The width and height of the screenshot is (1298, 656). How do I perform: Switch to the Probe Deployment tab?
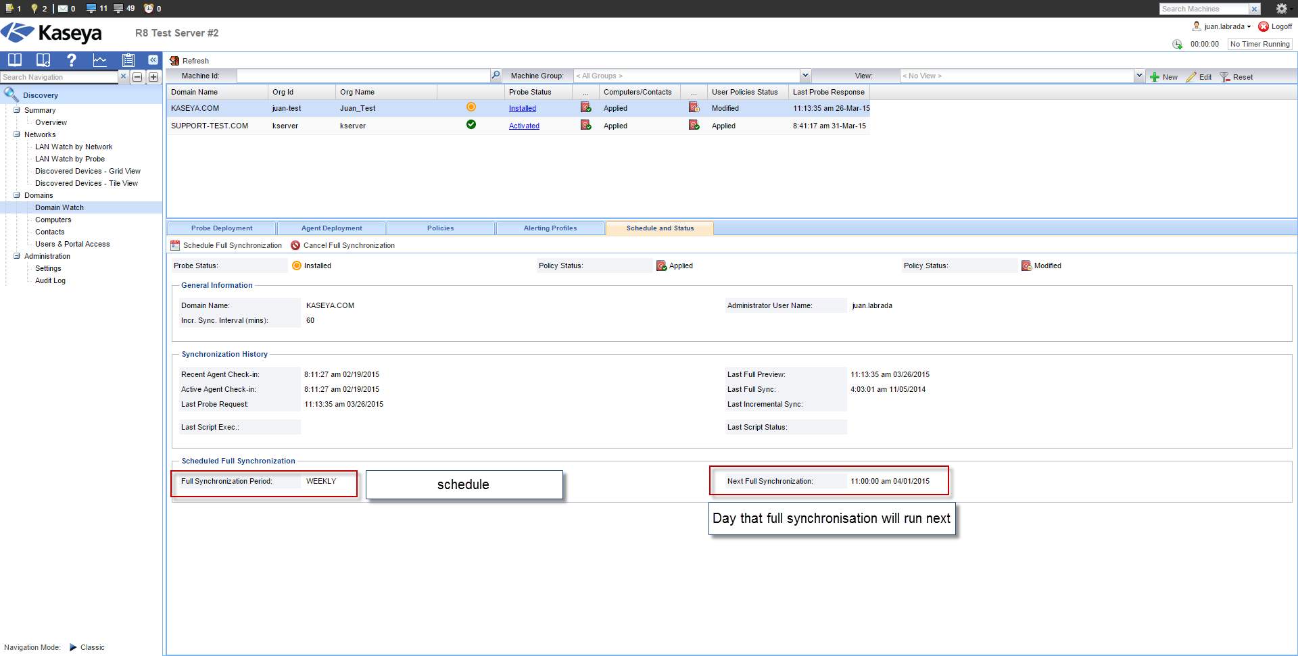(x=221, y=228)
